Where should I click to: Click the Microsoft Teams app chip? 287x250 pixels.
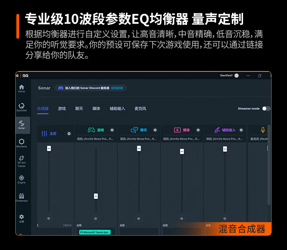click(95, 232)
